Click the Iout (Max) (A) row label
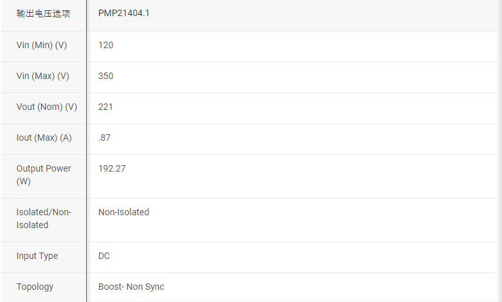Viewport: 502px width, 302px height. [x=44, y=138]
